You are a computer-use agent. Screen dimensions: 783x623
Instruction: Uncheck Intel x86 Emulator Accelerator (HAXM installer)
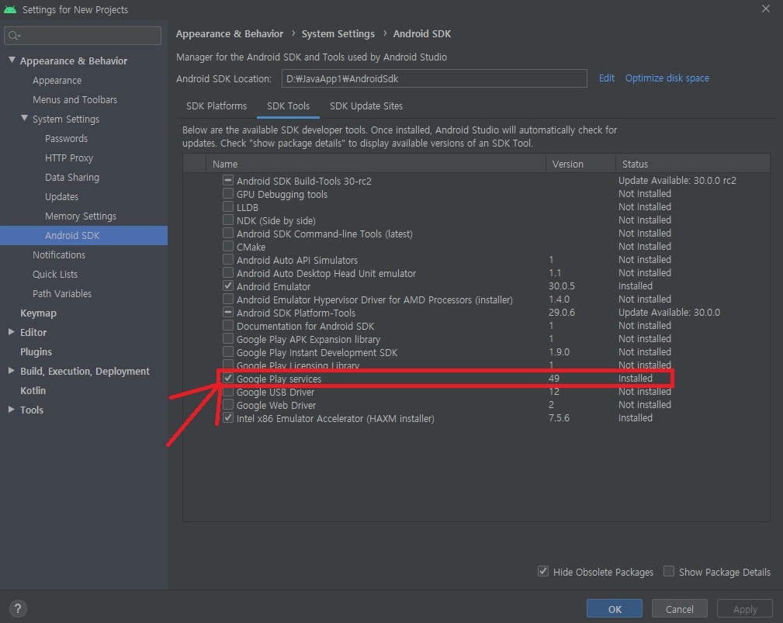[227, 418]
